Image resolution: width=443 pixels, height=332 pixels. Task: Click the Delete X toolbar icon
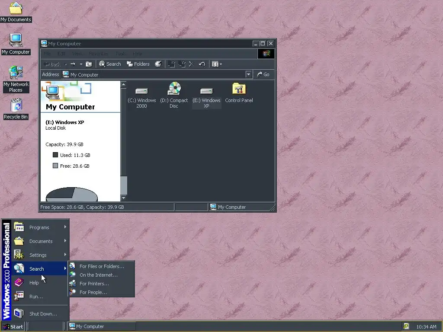[192, 64]
